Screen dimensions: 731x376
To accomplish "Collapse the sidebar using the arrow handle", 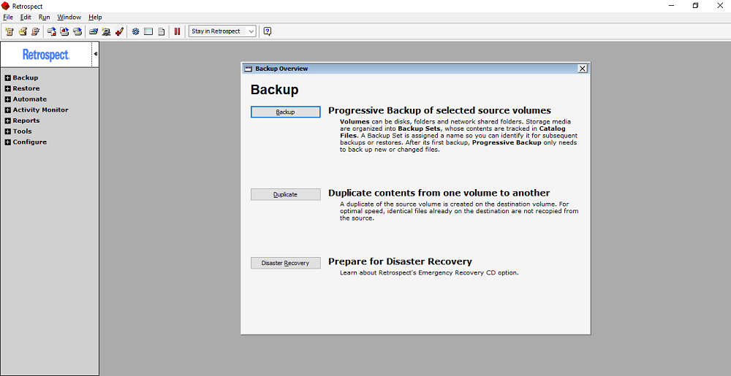I will (95, 54).
